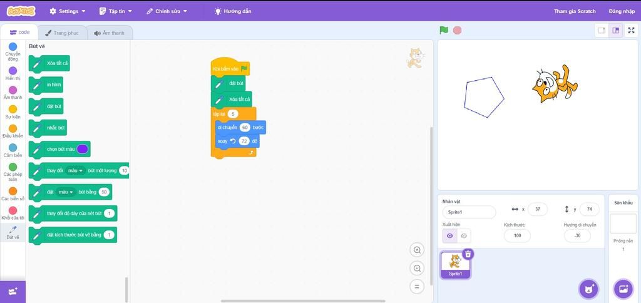Edit the x position field
Viewport: 641px width, 303px height.
coord(538,209)
